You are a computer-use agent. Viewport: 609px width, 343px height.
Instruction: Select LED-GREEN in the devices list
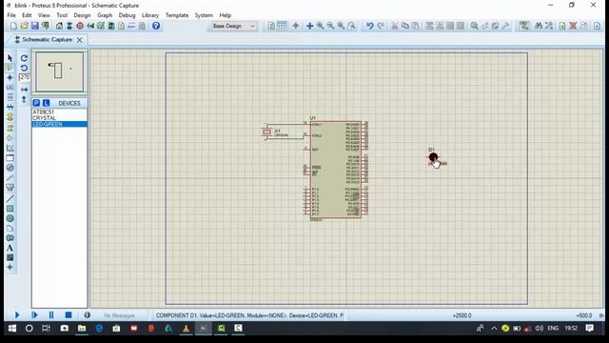click(59, 124)
